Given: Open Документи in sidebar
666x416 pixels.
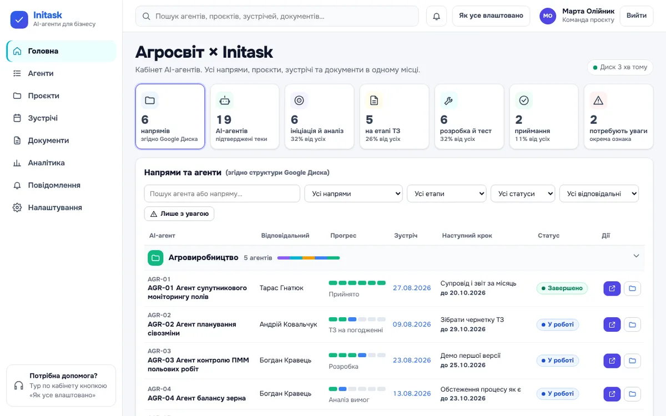Looking at the screenshot, I should click(x=61, y=140).
